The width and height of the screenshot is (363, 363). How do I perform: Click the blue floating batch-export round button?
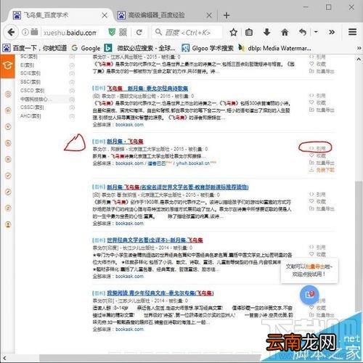coord(309,295)
